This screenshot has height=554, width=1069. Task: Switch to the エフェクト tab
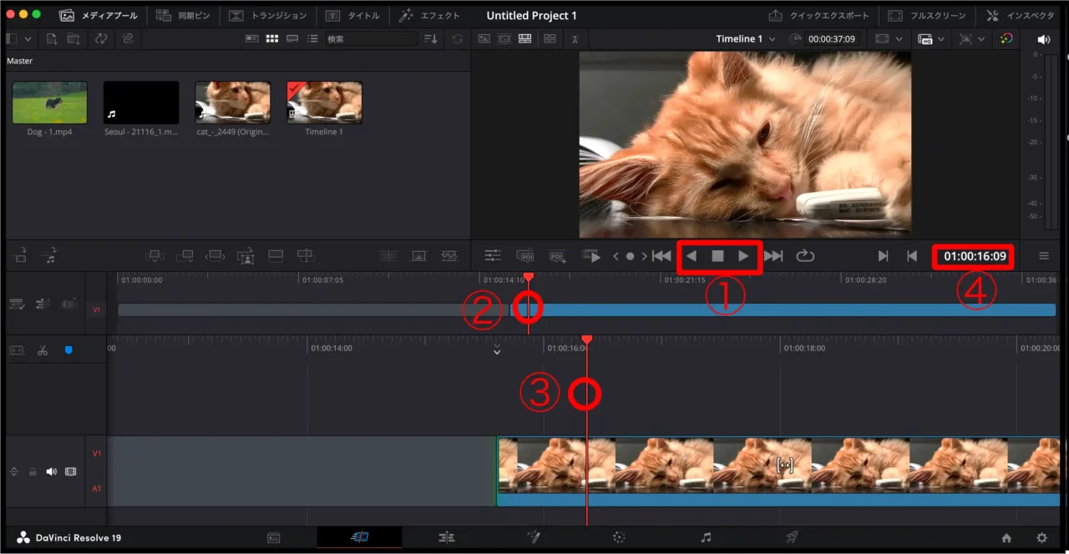(x=429, y=16)
